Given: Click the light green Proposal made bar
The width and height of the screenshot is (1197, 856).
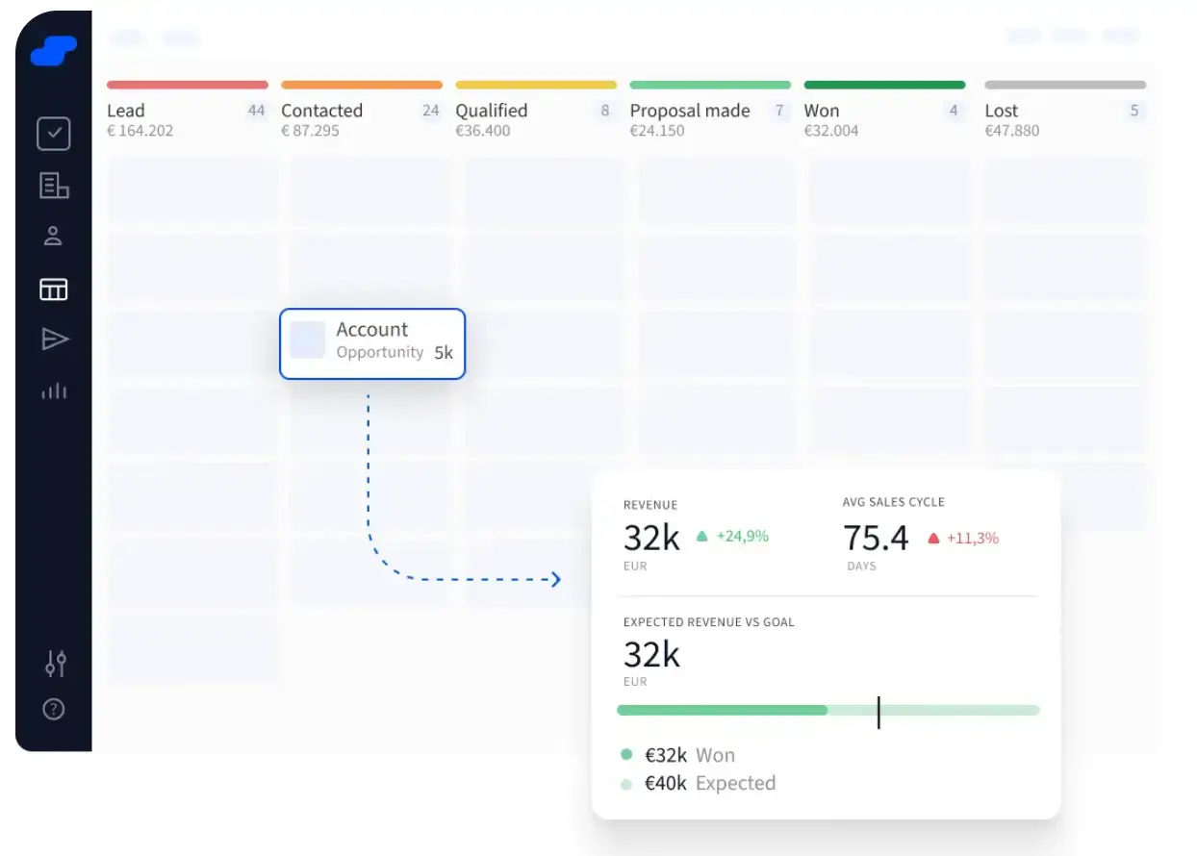Looking at the screenshot, I should click(710, 85).
